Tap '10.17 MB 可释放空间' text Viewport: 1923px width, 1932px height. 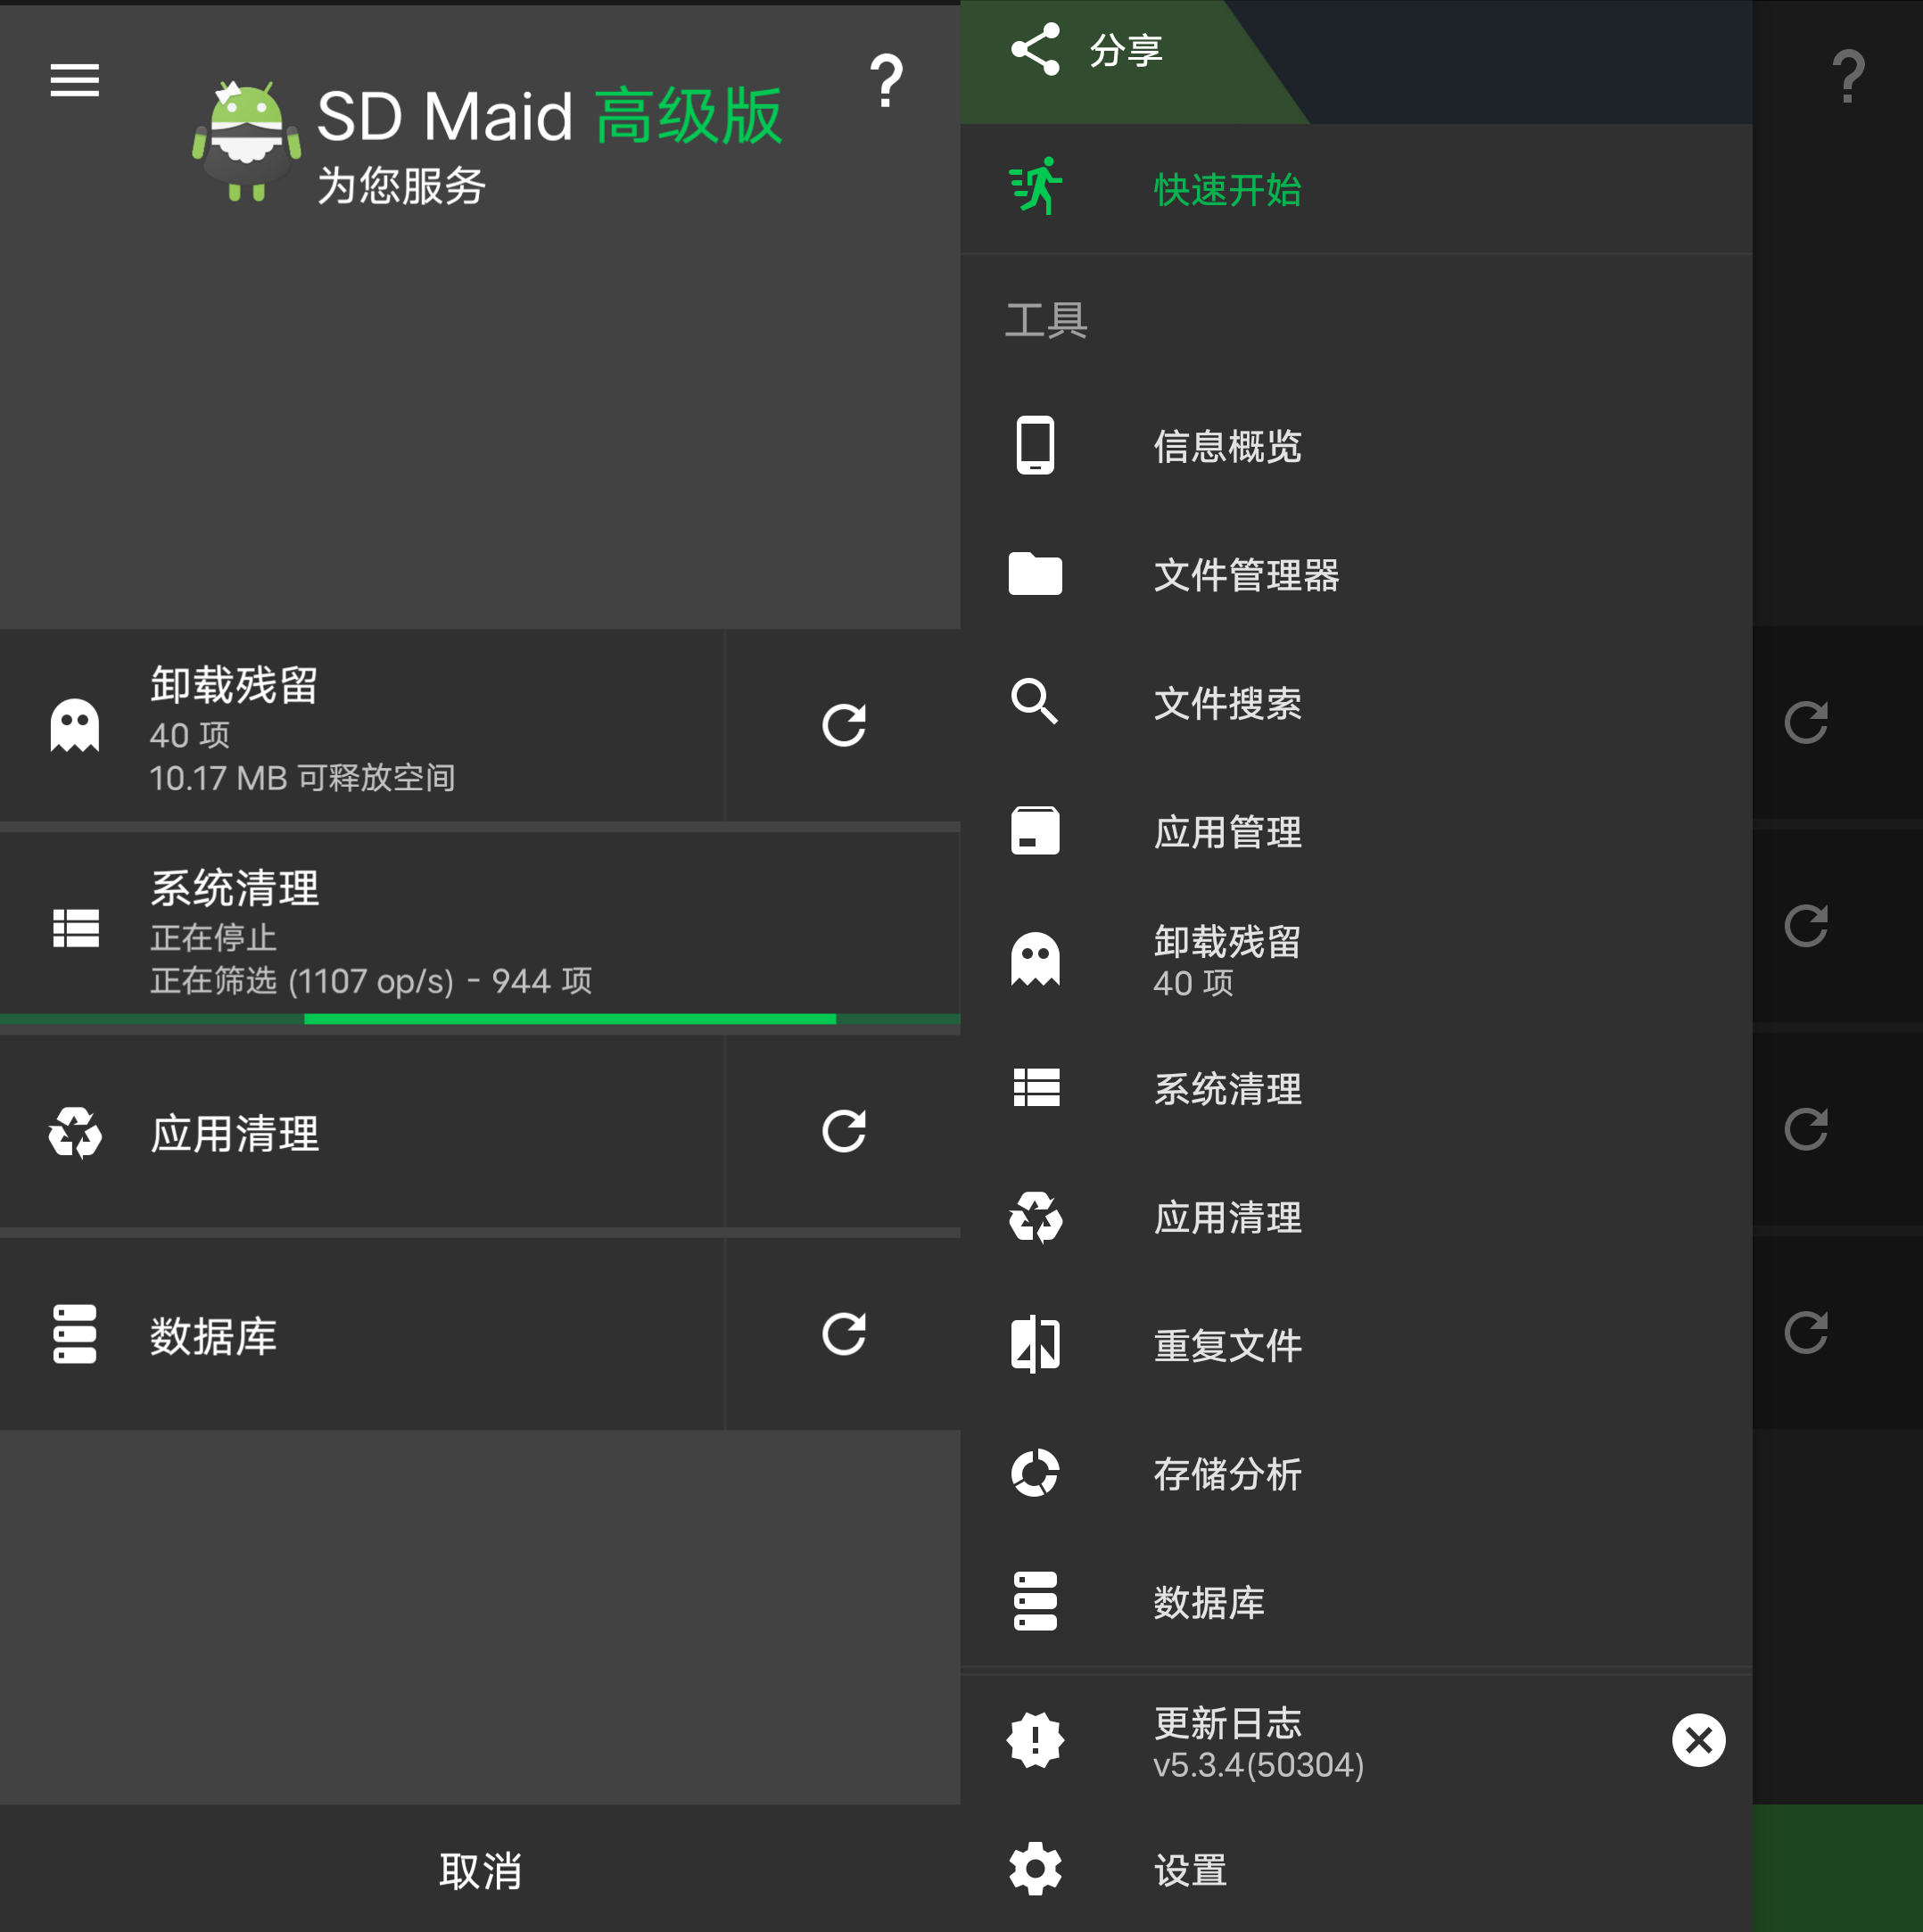tap(302, 778)
